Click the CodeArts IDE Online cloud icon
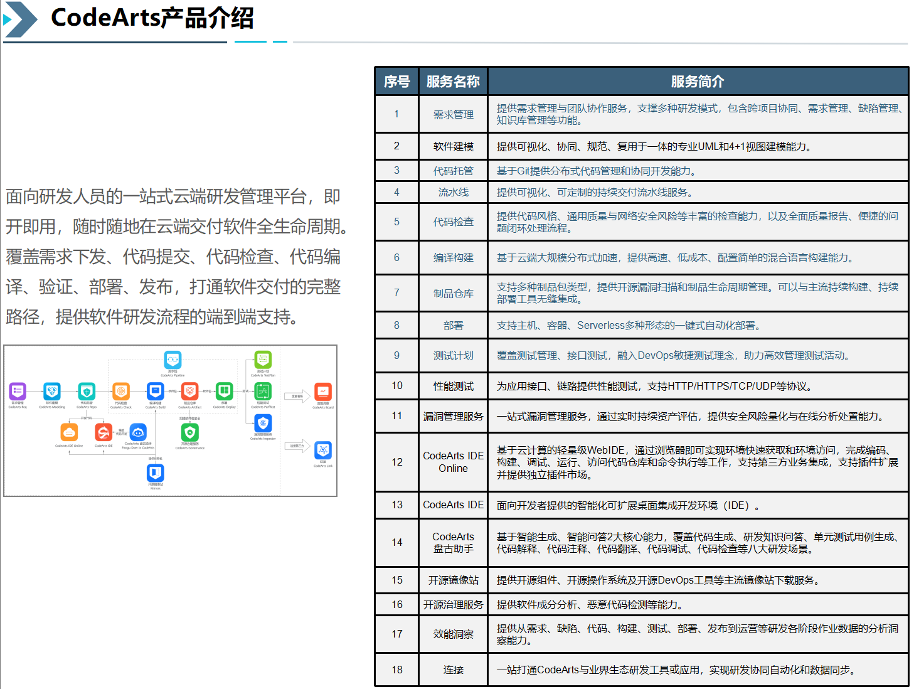Screen dimensions: 914x689 pos(69,432)
